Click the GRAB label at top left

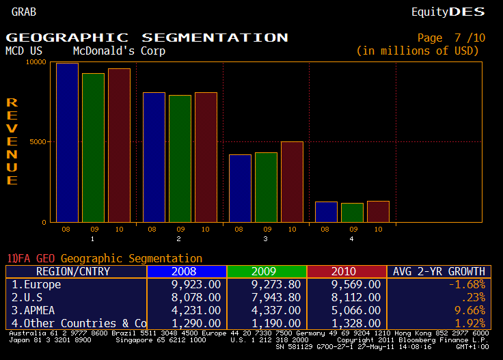[24, 12]
